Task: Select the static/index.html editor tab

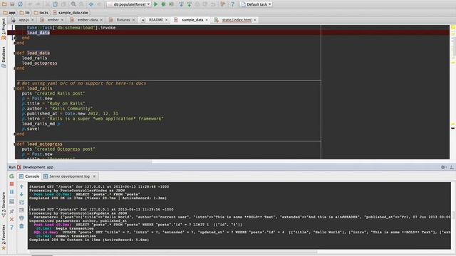Action: coord(235,20)
